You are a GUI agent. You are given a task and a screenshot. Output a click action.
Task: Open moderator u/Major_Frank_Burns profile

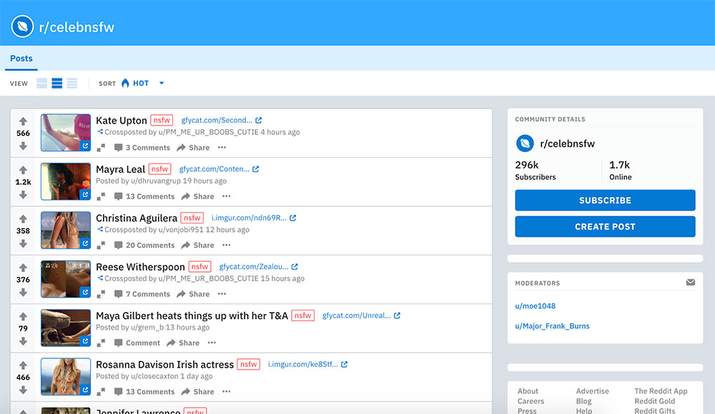pos(552,326)
